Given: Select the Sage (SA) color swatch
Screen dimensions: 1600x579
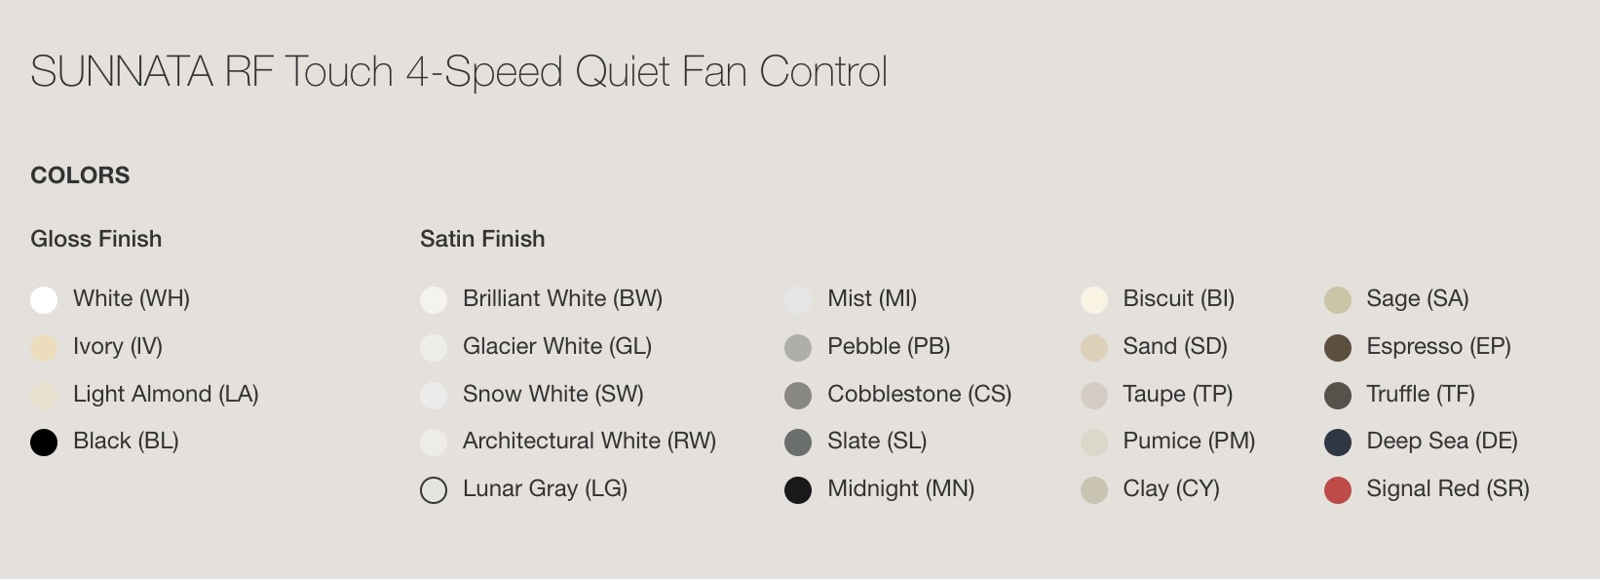Looking at the screenshot, I should tap(1338, 299).
